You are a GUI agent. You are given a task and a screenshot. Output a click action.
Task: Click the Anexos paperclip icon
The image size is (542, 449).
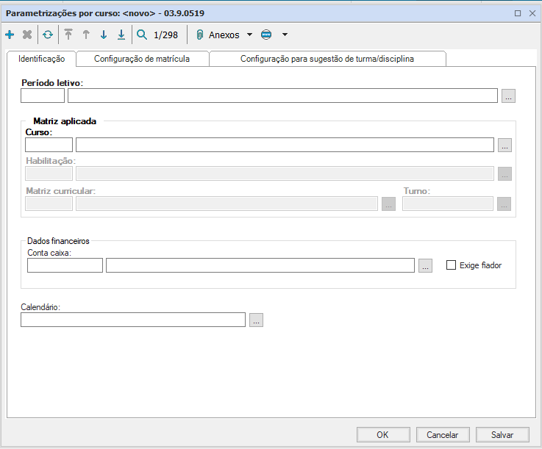click(199, 35)
